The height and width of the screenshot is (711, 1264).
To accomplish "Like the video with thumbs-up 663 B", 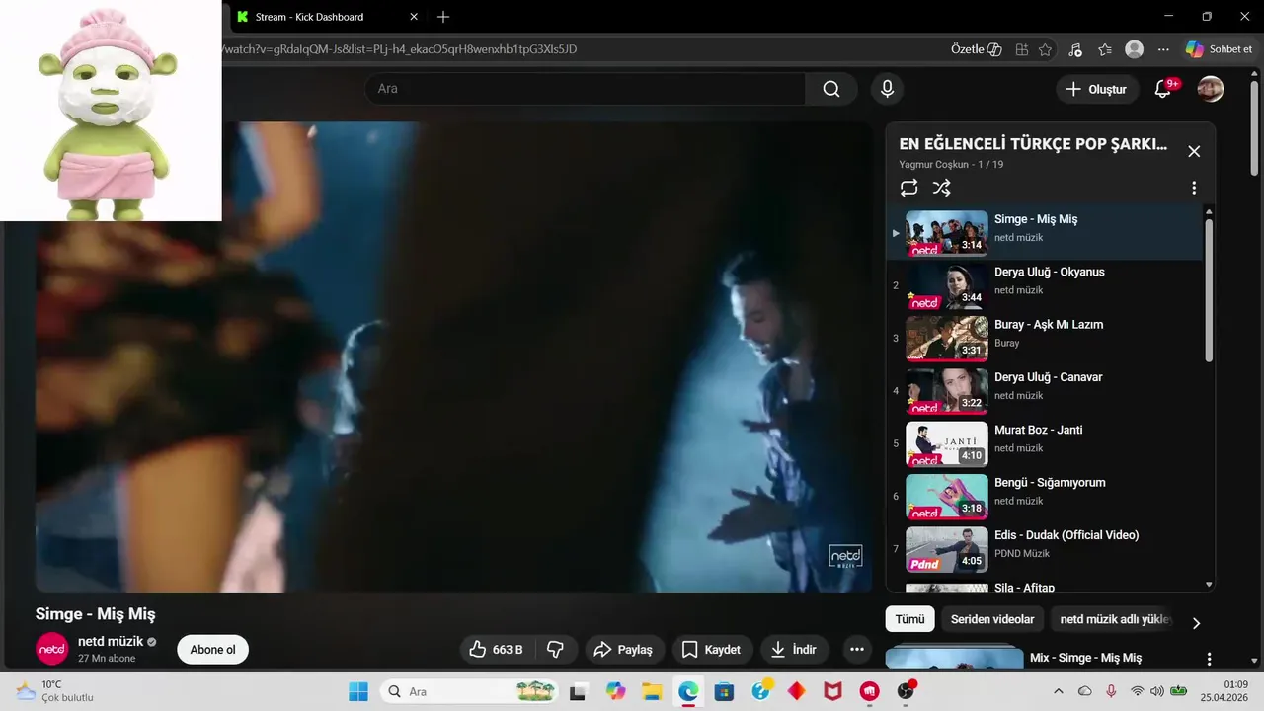I will [x=499, y=649].
